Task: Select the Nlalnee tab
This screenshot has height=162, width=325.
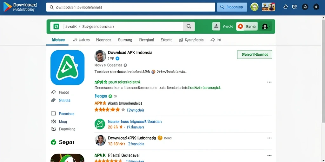Action: (x=58, y=40)
